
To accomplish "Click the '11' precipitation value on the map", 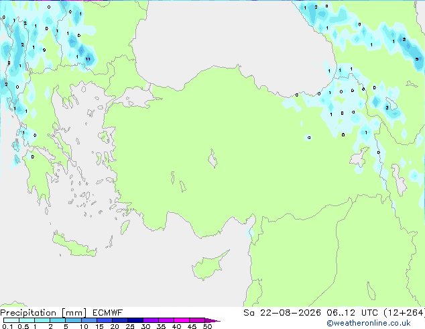I will pyautogui.click(x=88, y=59).
